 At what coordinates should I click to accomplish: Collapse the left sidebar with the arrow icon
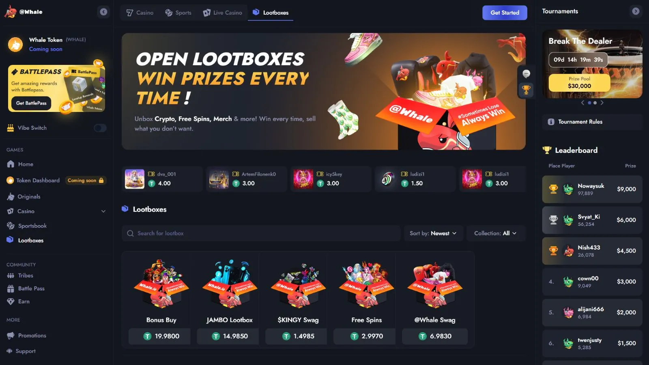(104, 12)
